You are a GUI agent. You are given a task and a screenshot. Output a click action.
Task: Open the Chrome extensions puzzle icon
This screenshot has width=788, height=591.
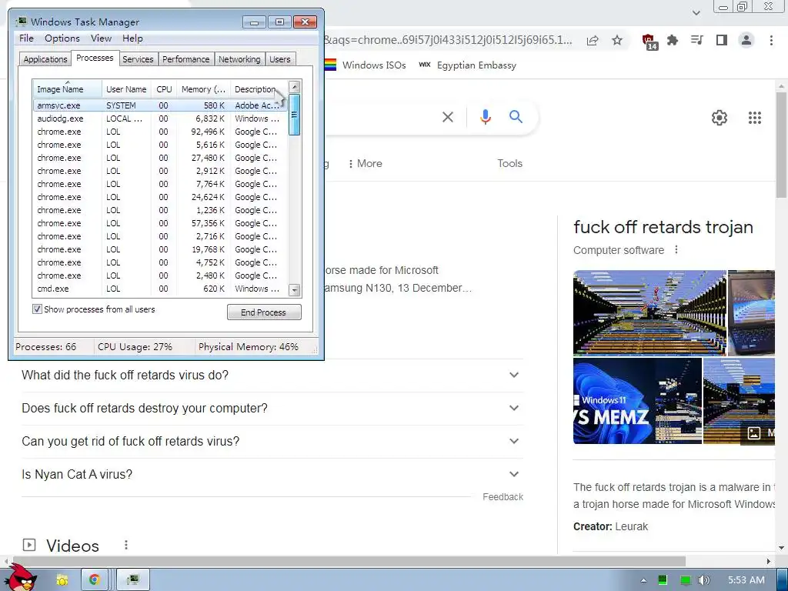point(673,40)
